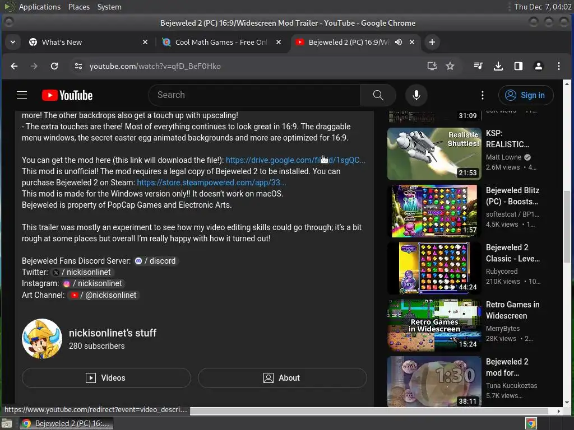Open the System menu
This screenshot has width=574, height=430.
pyautogui.click(x=109, y=7)
